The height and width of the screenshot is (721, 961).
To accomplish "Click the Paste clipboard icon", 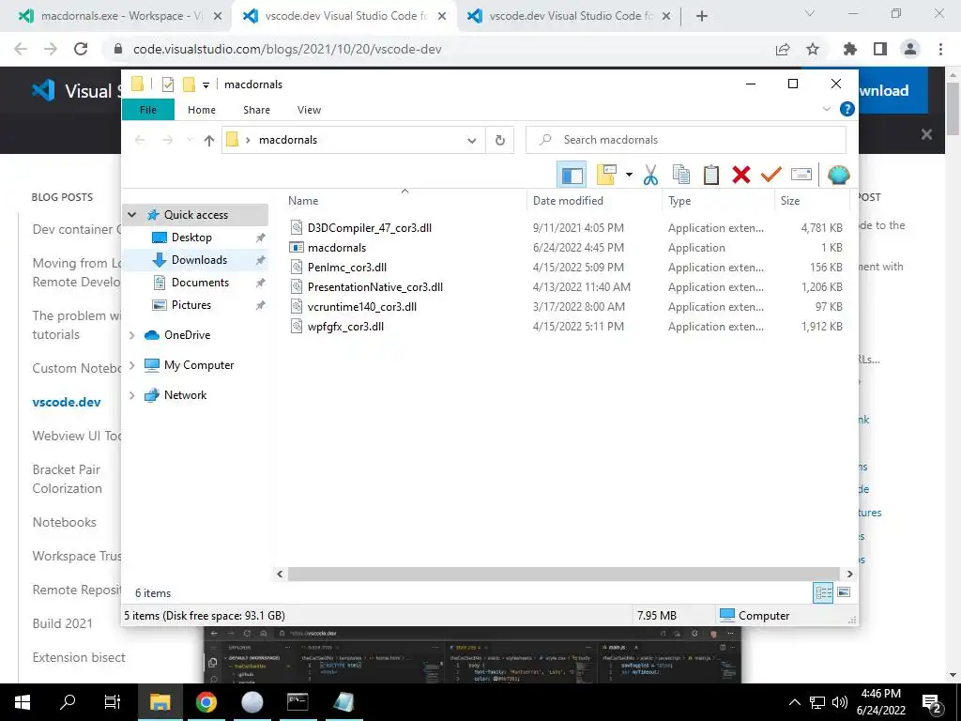I will point(711,176).
